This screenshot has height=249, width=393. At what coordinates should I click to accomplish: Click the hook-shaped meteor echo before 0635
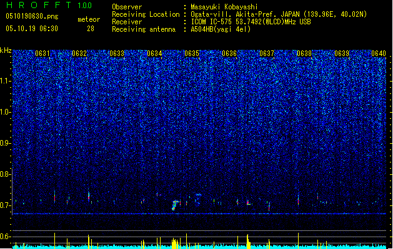(175, 205)
